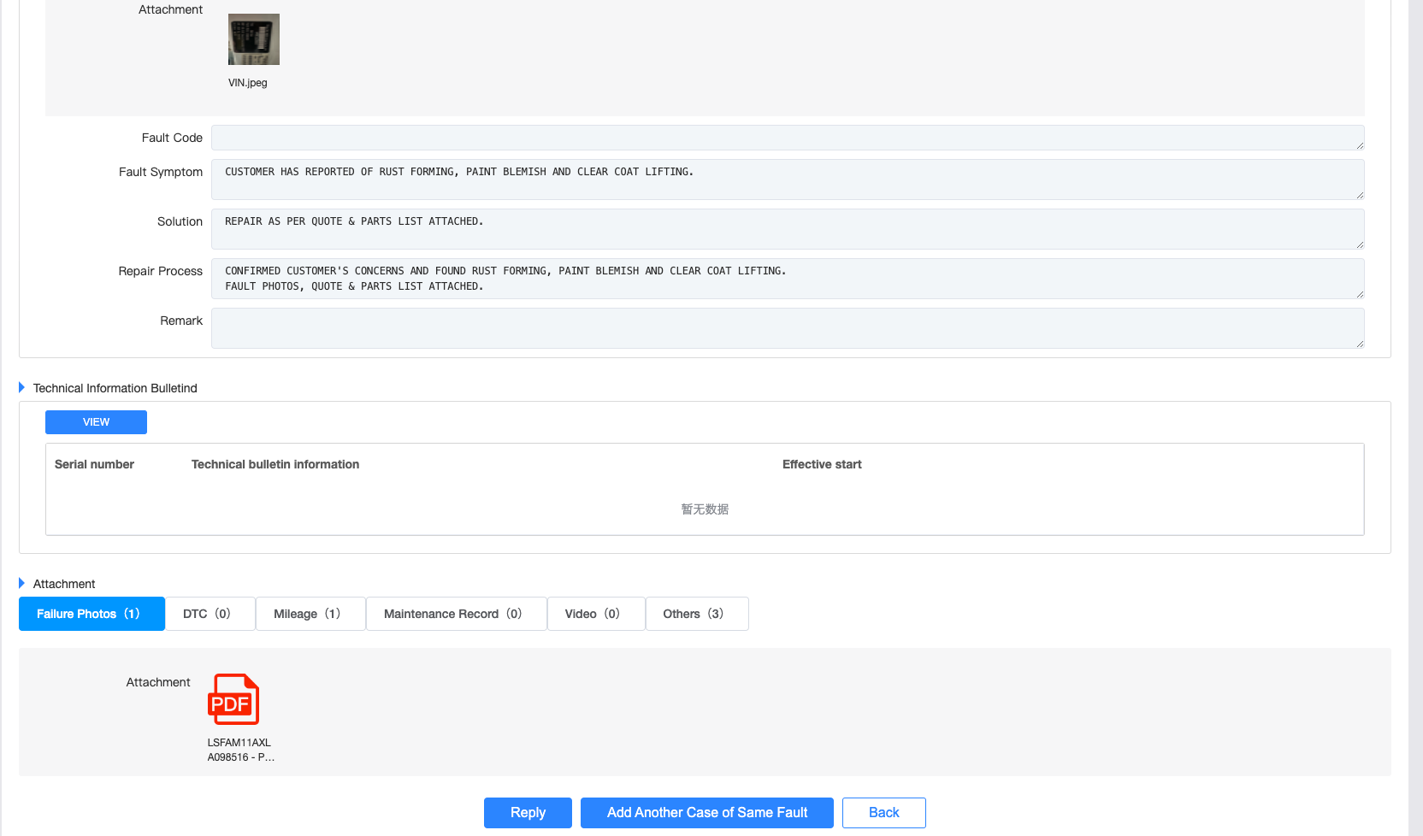Focus the Fault Symptom text area
This screenshot has height=836, width=1423.
787,180
